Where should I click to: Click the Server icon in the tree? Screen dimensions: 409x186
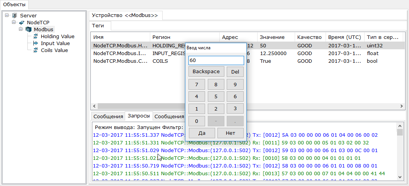point(15,16)
